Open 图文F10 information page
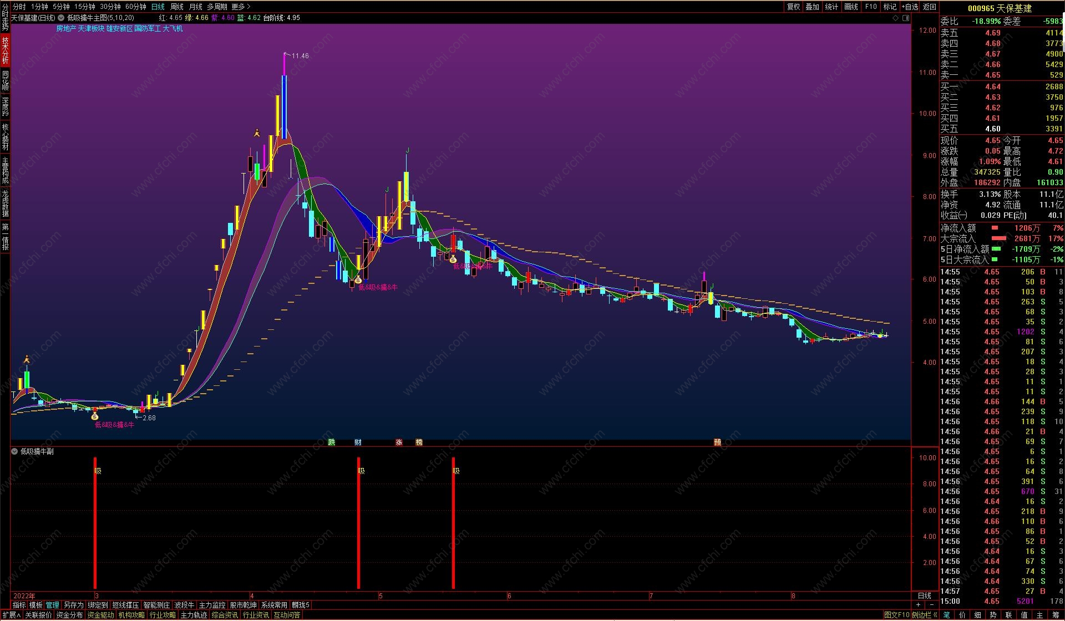1065x621 pixels. (x=896, y=614)
